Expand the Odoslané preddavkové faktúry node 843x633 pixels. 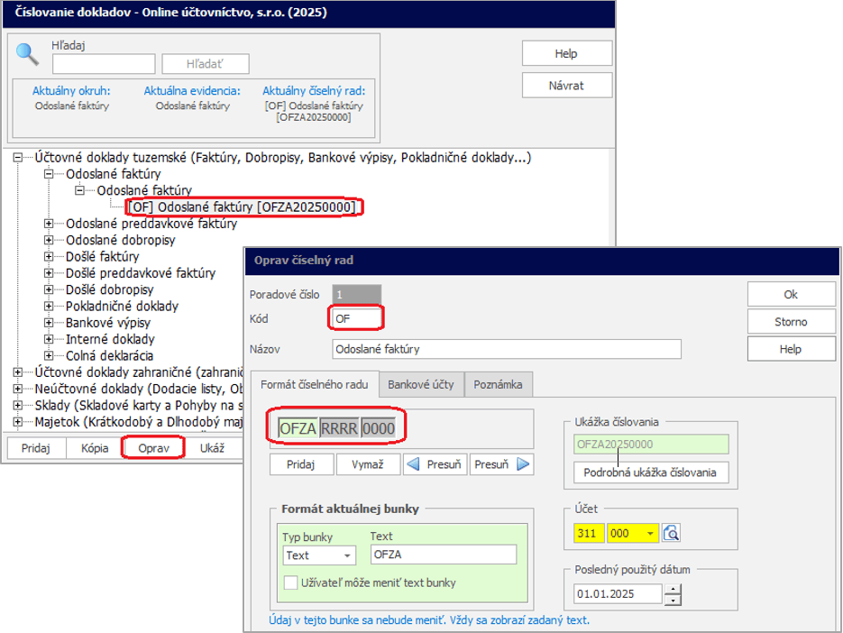tap(49, 224)
